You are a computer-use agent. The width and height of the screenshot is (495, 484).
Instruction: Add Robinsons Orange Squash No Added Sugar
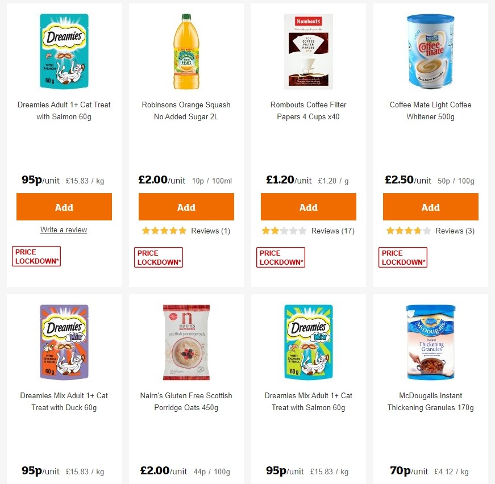click(186, 206)
